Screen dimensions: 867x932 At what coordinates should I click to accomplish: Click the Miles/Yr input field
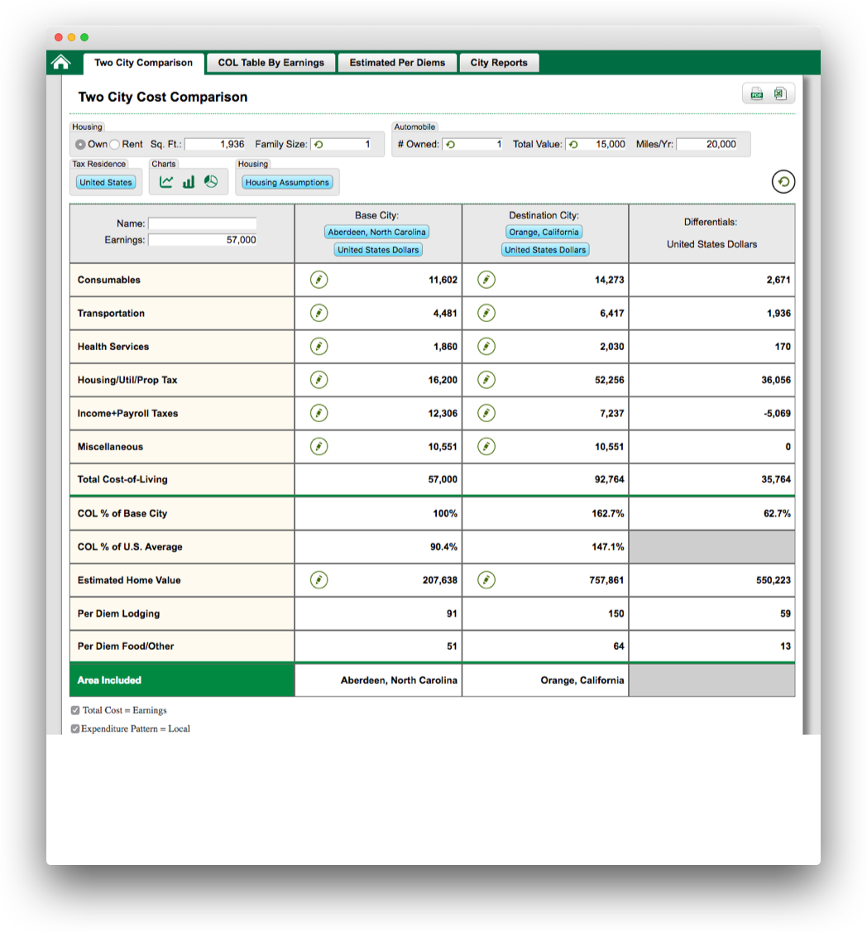click(707, 145)
